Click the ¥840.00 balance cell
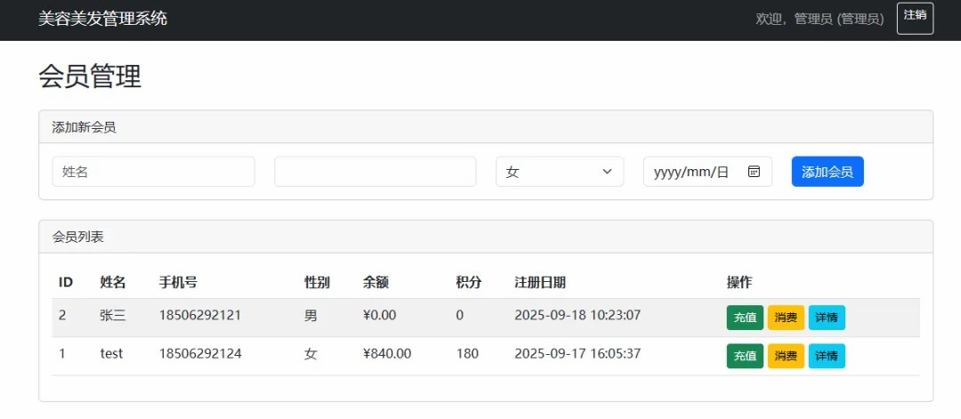 387,353
